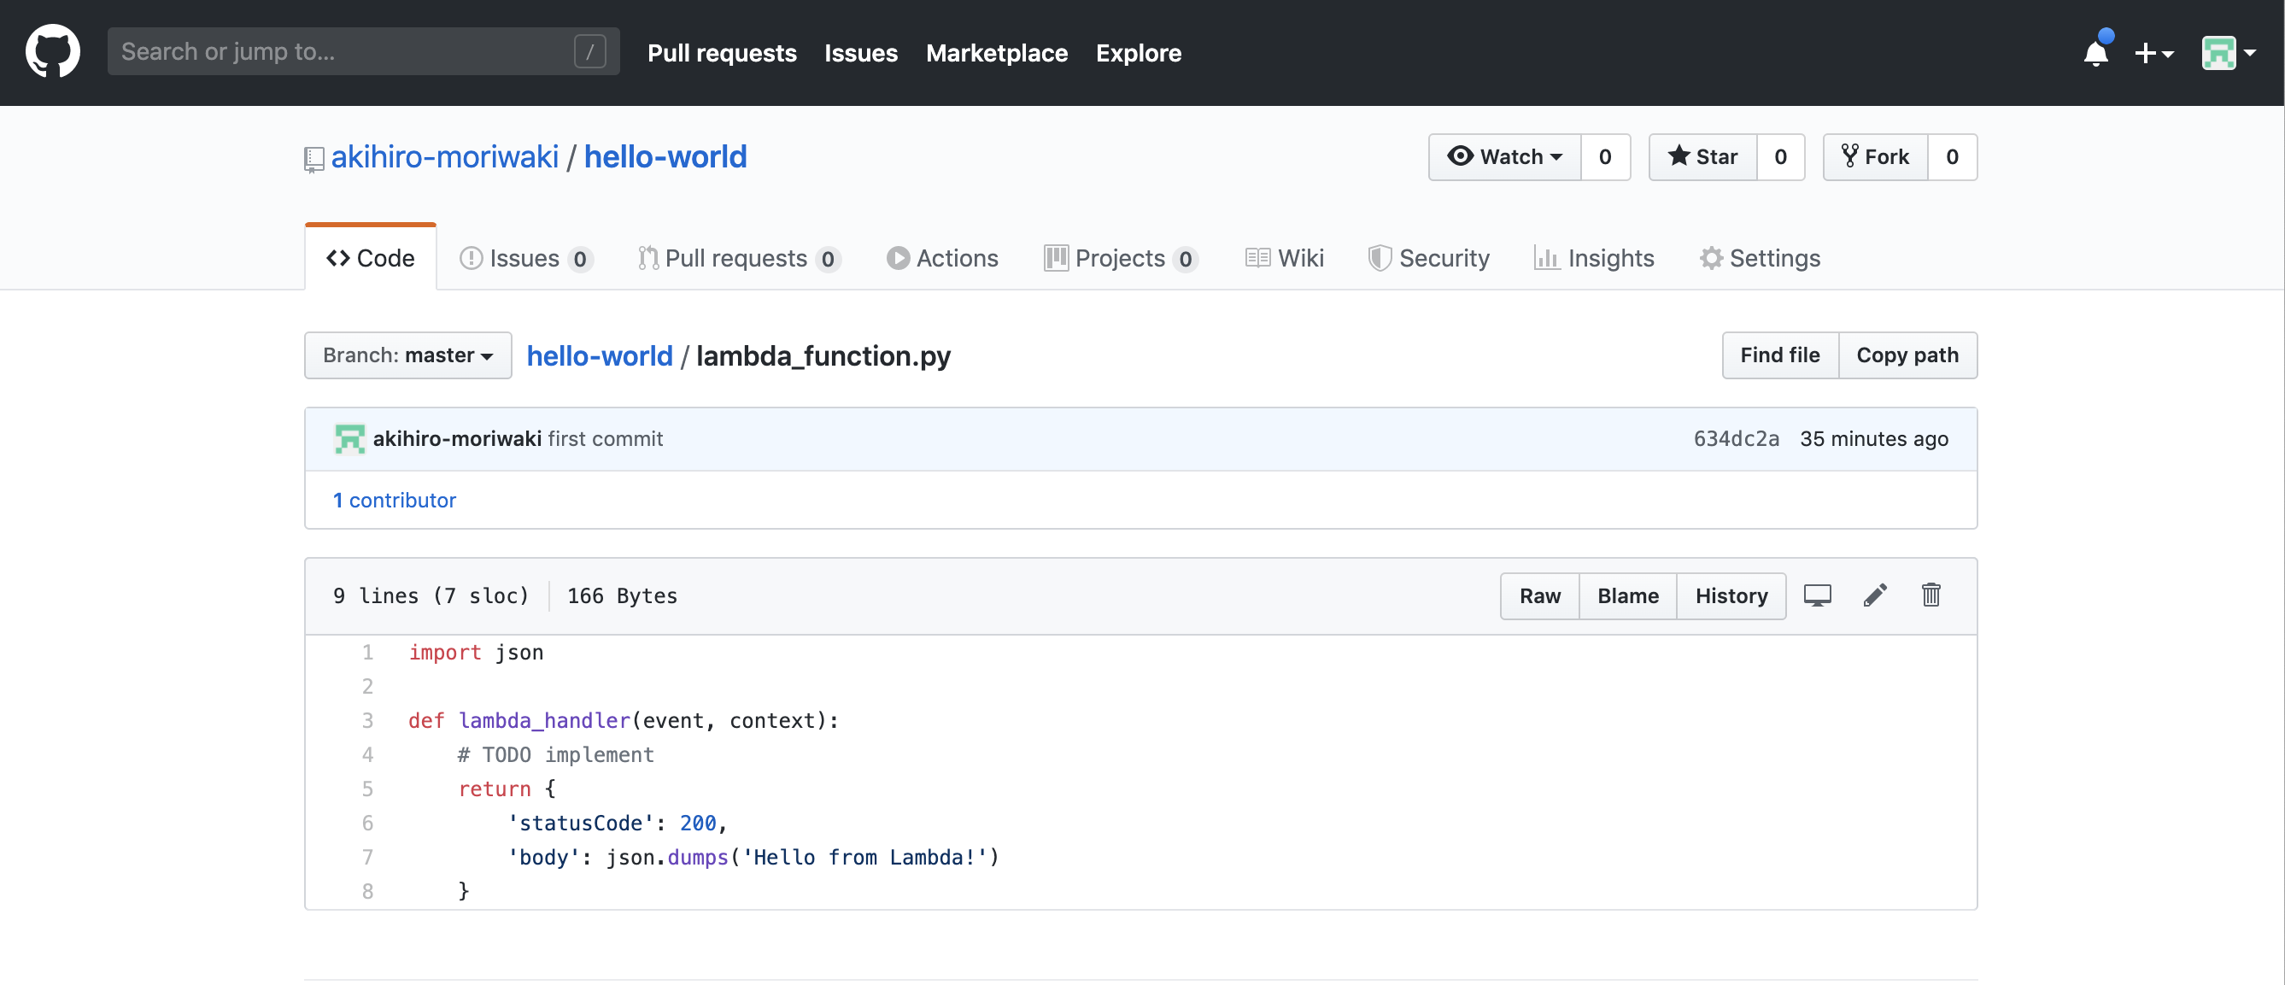View the Raw file contents
The width and height of the screenshot is (2285, 985).
click(1539, 595)
